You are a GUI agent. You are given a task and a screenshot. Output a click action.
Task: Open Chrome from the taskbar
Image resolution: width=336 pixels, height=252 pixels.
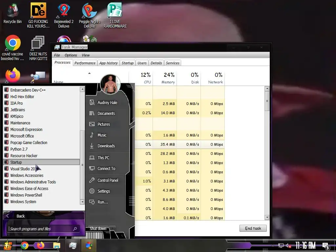pyautogui.click(x=24, y=245)
